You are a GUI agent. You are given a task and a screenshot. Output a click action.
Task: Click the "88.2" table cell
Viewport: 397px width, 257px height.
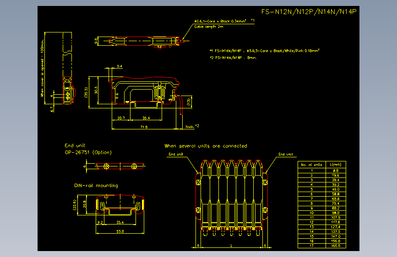pos(336,208)
